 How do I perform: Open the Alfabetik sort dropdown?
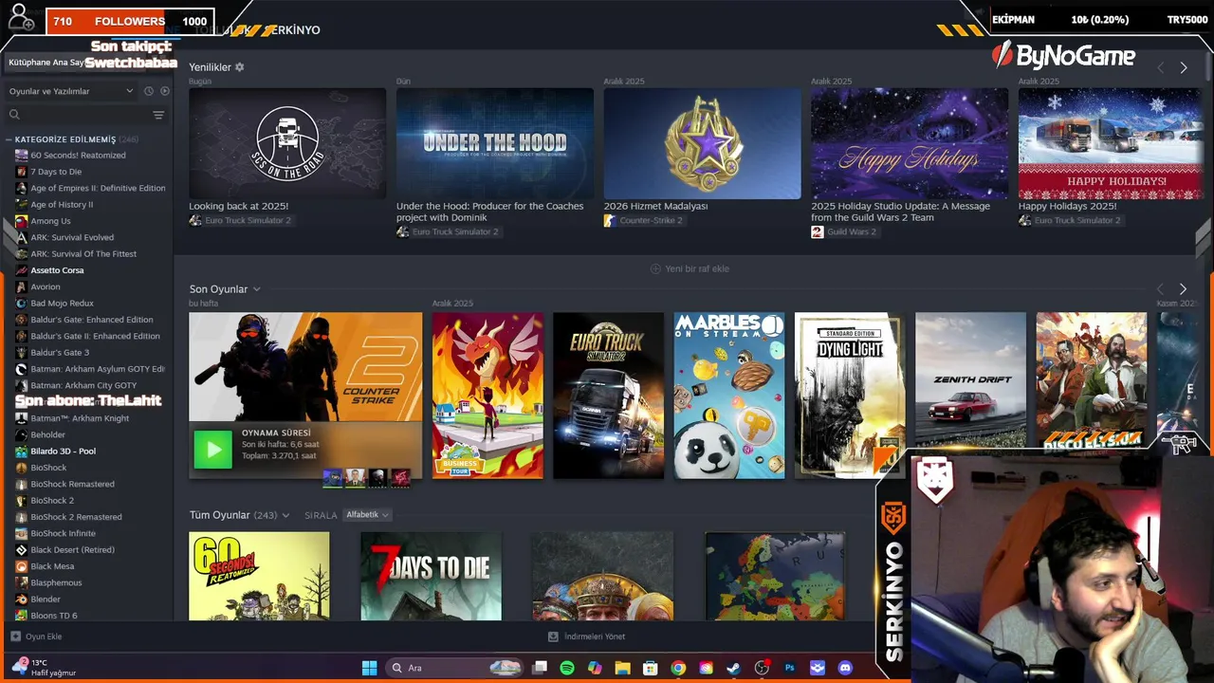(x=367, y=515)
